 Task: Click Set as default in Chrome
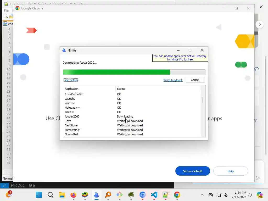(x=193, y=171)
